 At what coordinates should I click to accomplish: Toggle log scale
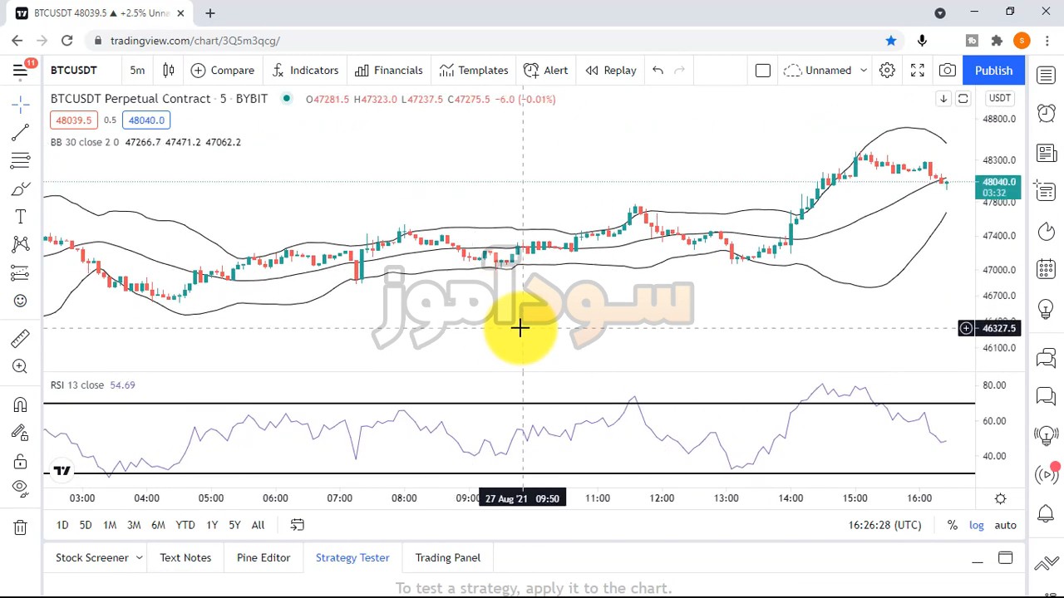click(x=977, y=525)
